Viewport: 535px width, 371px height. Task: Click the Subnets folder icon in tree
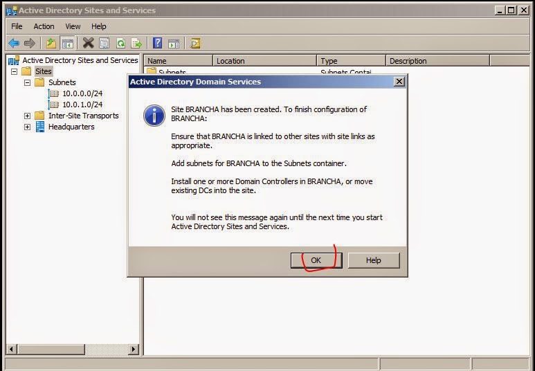coord(39,82)
